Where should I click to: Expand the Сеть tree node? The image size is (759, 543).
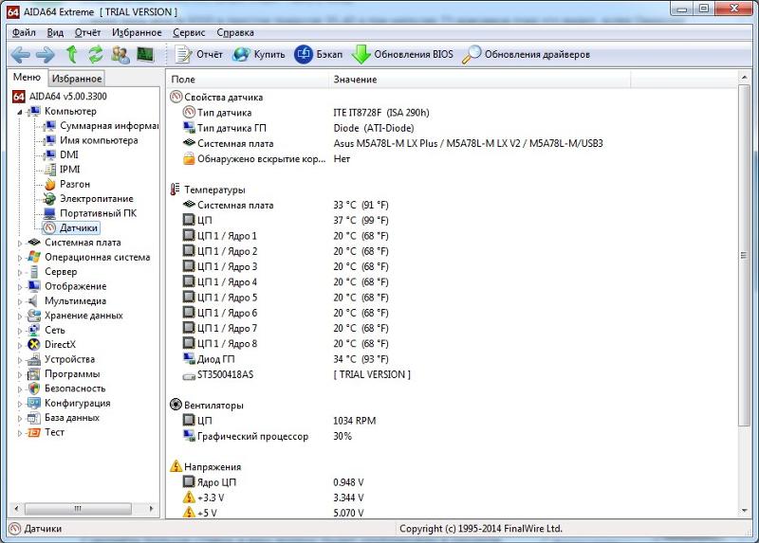20,331
